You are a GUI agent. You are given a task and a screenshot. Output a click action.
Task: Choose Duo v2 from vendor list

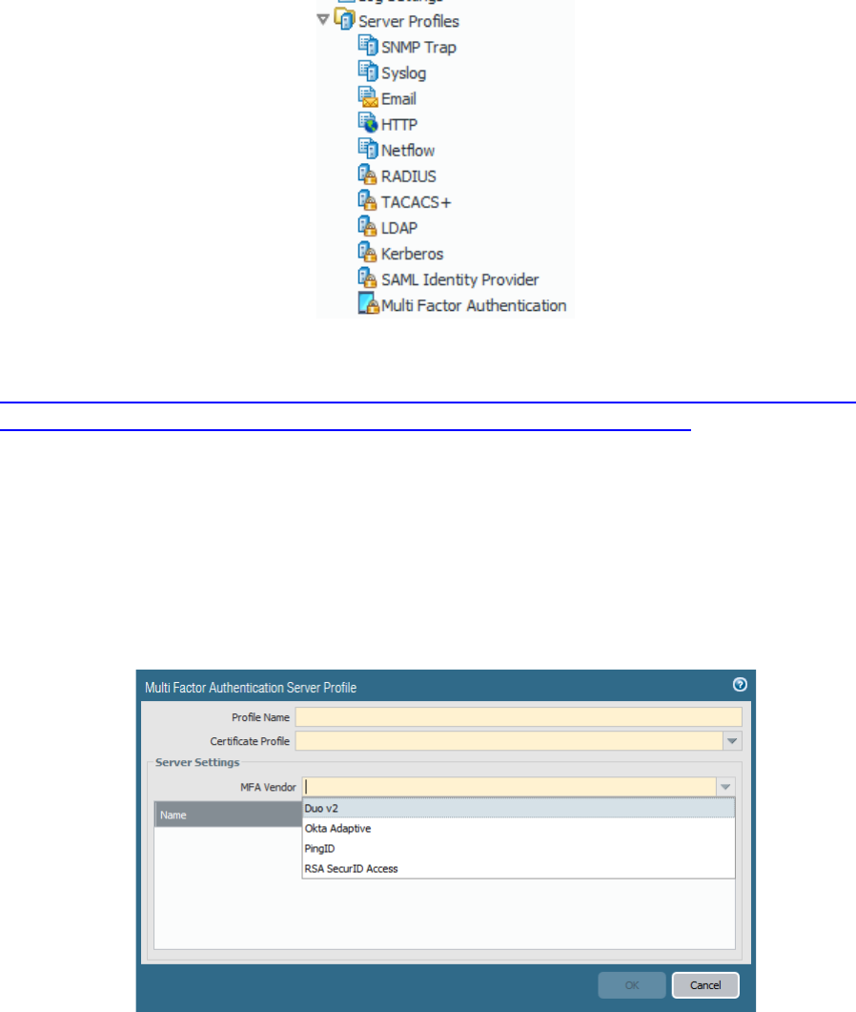tap(519, 808)
